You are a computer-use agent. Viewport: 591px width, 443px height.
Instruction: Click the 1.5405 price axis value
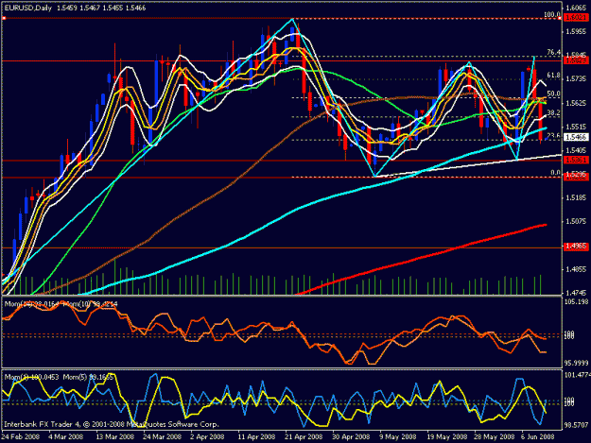[x=576, y=150]
